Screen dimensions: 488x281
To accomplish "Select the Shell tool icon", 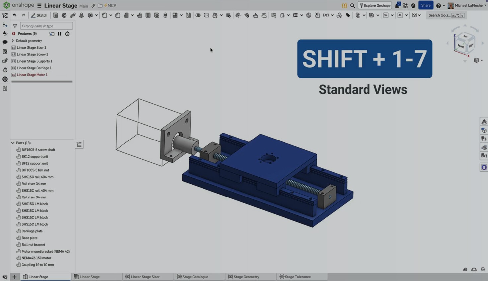I will pyautogui.click(x=148, y=15).
